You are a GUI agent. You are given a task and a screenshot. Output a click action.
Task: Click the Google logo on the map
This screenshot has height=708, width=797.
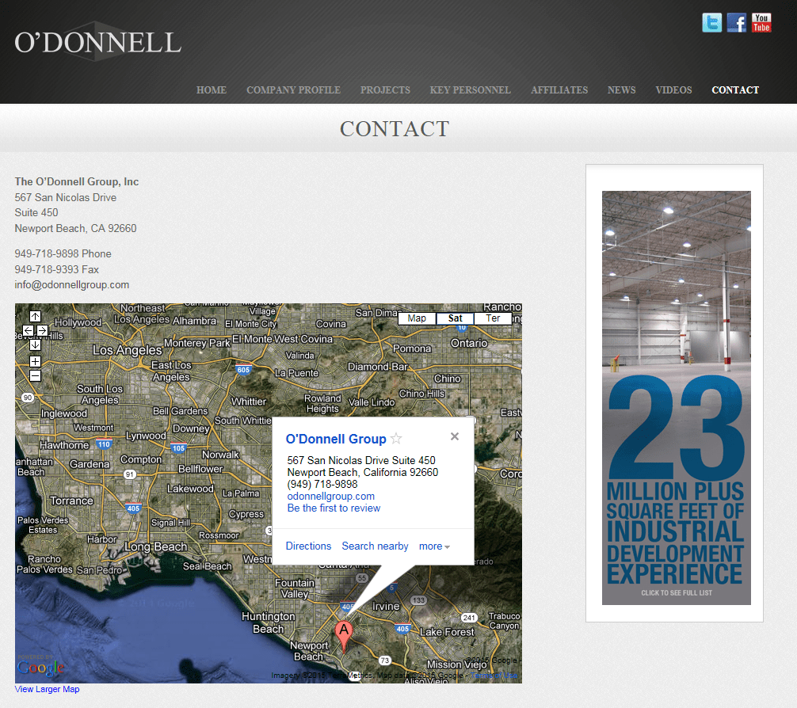[x=40, y=668]
